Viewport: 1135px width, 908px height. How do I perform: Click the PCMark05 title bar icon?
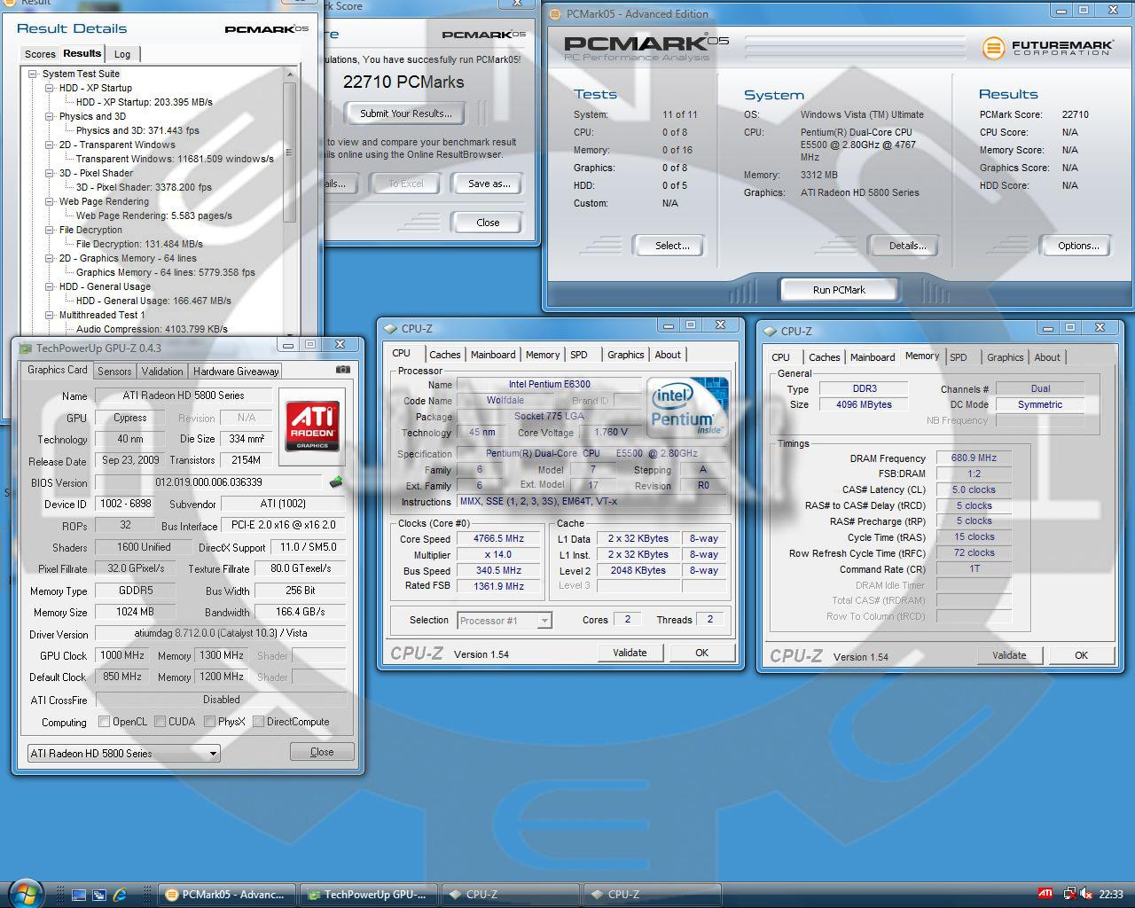coord(555,13)
